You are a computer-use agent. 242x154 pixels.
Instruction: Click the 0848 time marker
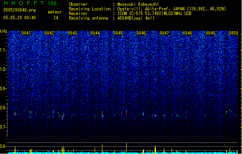pyautogui.click(x=187, y=33)
